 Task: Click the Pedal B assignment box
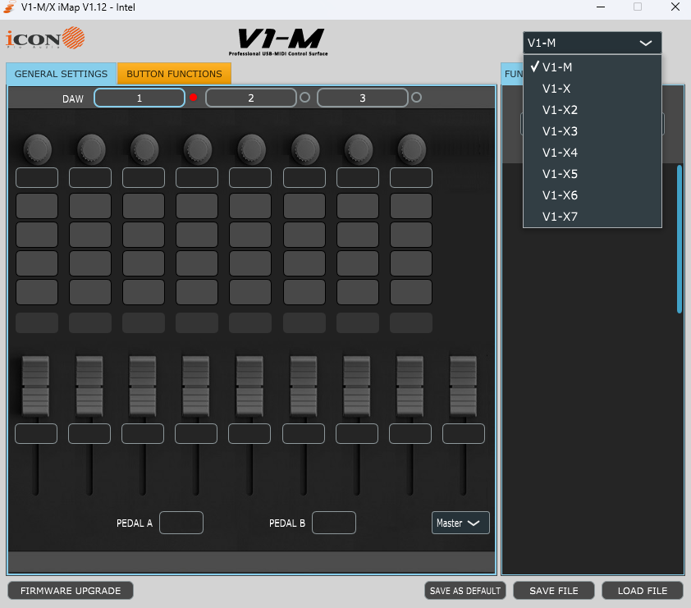[334, 523]
